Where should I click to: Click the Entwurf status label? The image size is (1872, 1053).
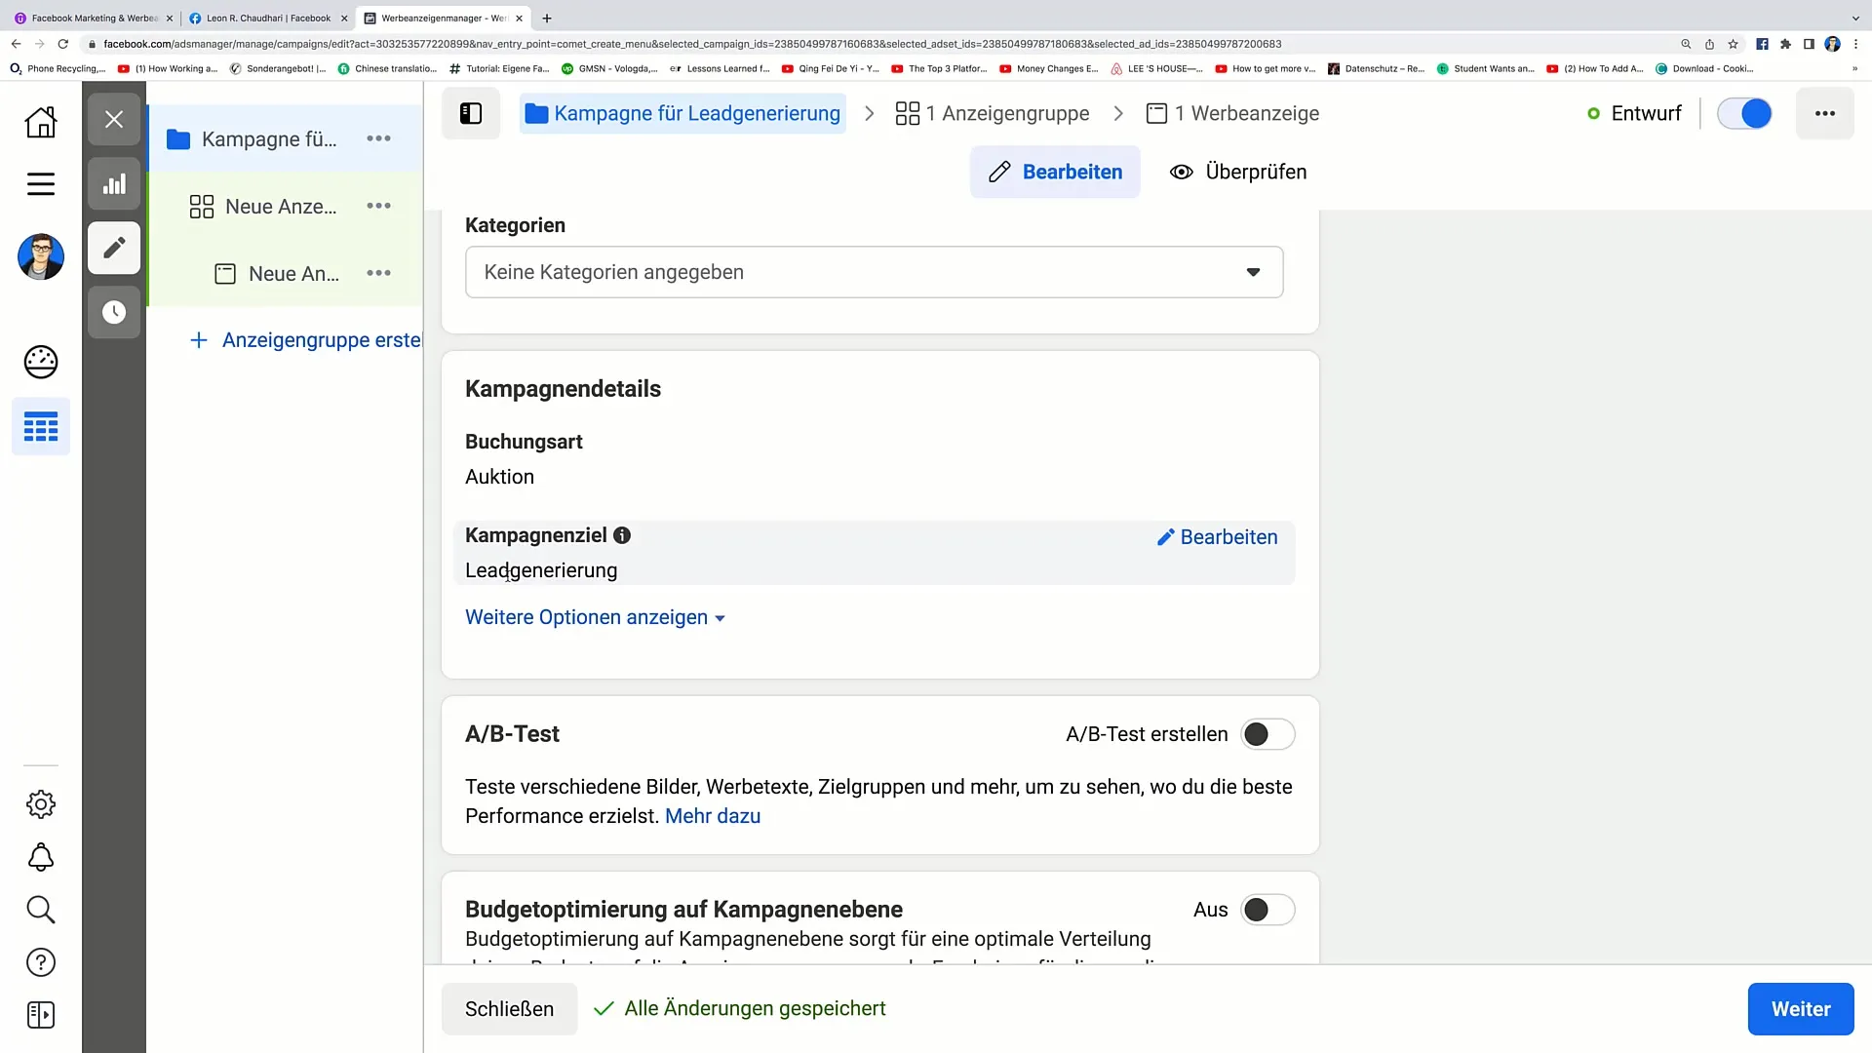[1646, 113]
